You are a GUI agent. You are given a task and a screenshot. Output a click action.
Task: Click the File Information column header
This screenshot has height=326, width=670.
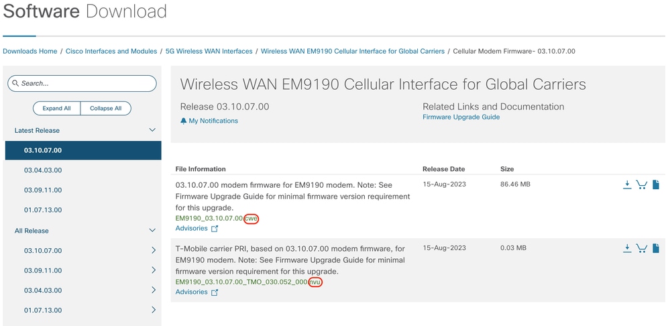201,169
